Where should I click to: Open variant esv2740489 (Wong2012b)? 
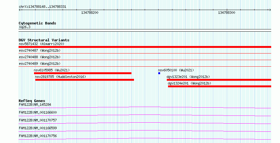pyautogui.click(x=40, y=64)
